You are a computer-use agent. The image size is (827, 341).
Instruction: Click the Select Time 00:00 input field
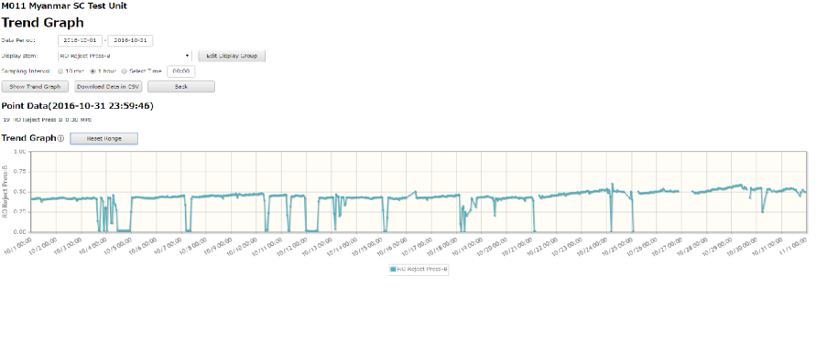[181, 71]
